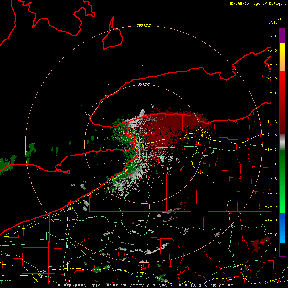Select the 14.5 scale value
This screenshot has height=288, width=288.
[272, 121]
